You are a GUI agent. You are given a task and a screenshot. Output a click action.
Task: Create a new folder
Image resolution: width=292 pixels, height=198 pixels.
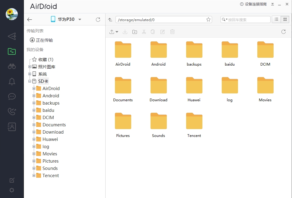[x=135, y=32]
